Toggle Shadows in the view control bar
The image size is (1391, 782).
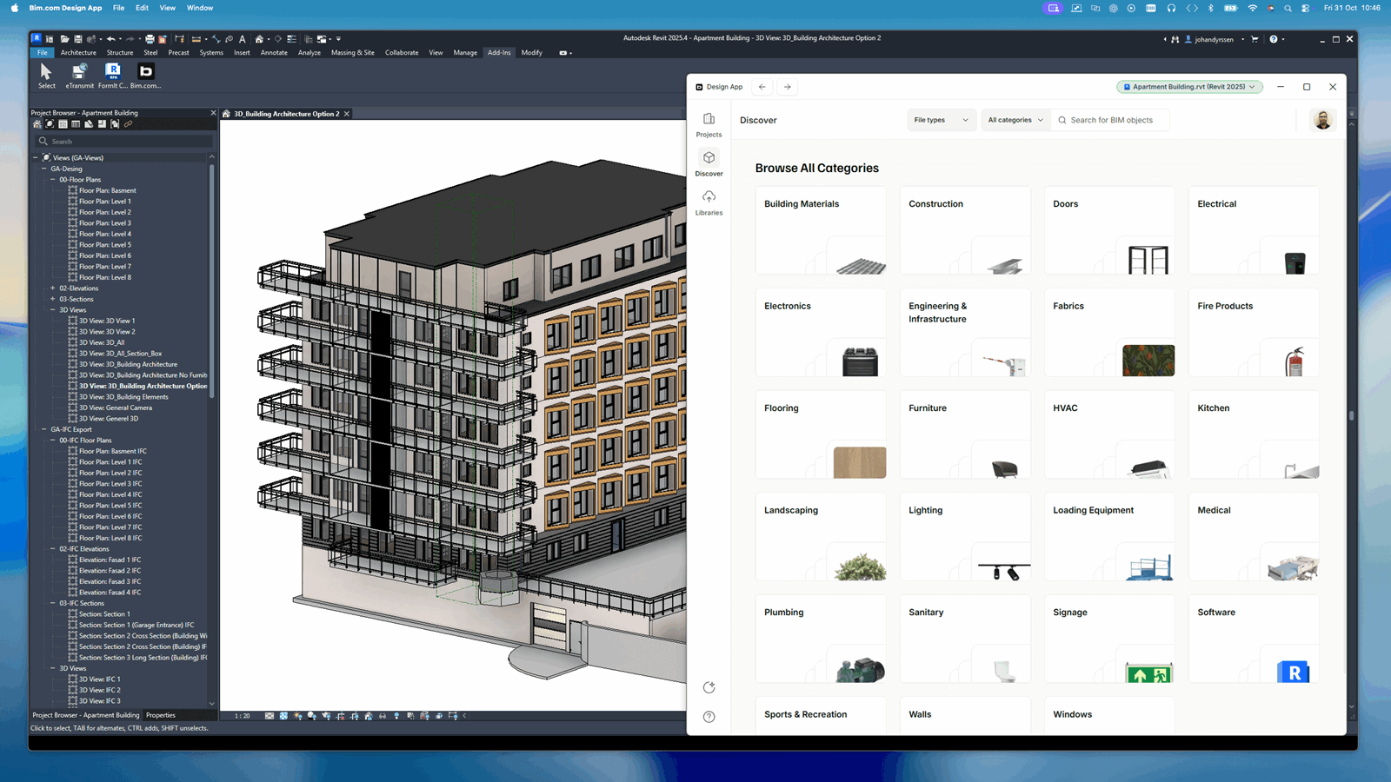coord(311,716)
